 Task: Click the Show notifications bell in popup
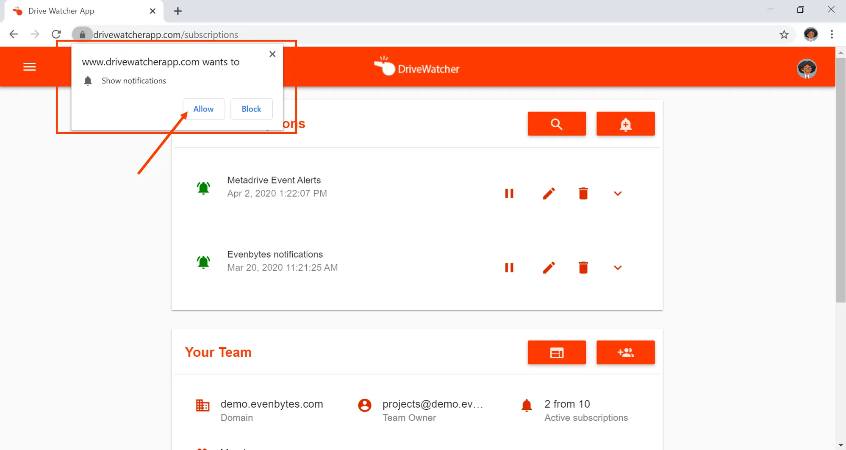click(88, 81)
